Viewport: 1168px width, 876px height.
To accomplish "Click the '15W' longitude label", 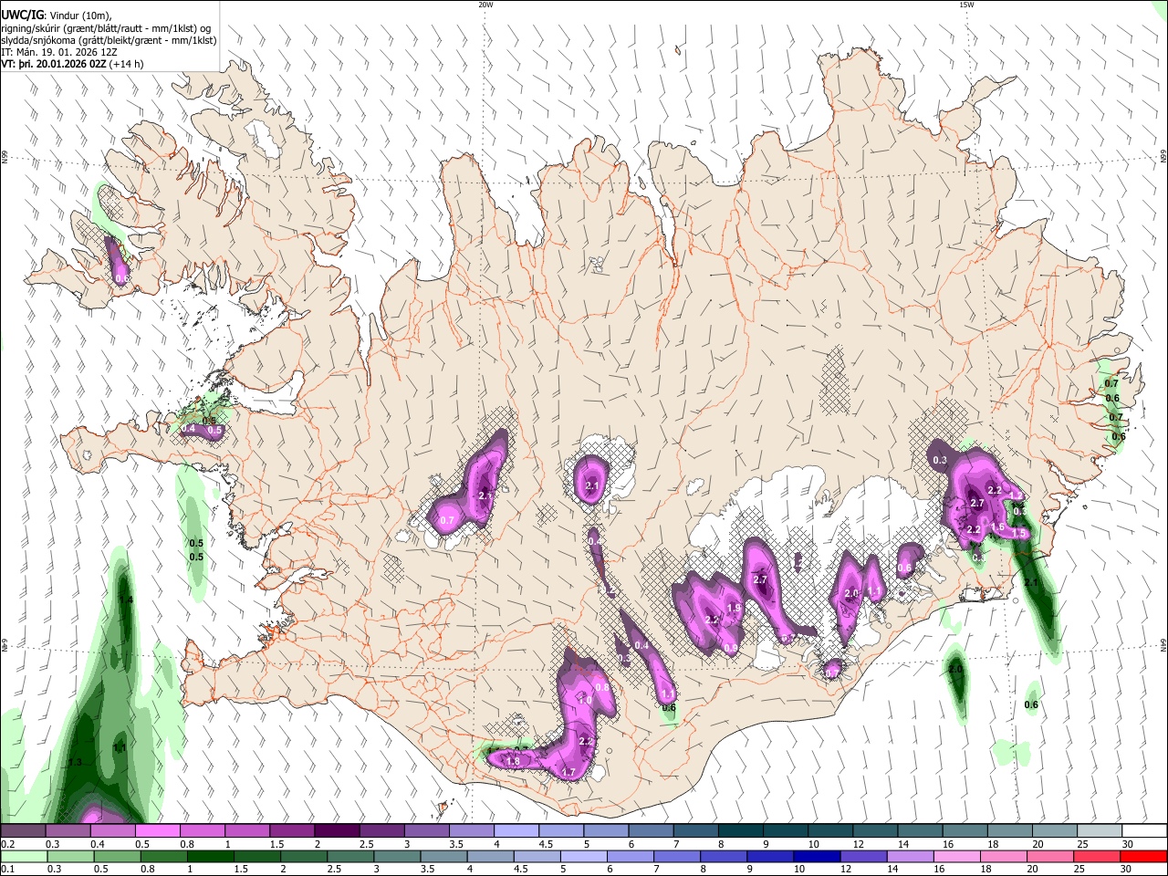I will [x=966, y=5].
